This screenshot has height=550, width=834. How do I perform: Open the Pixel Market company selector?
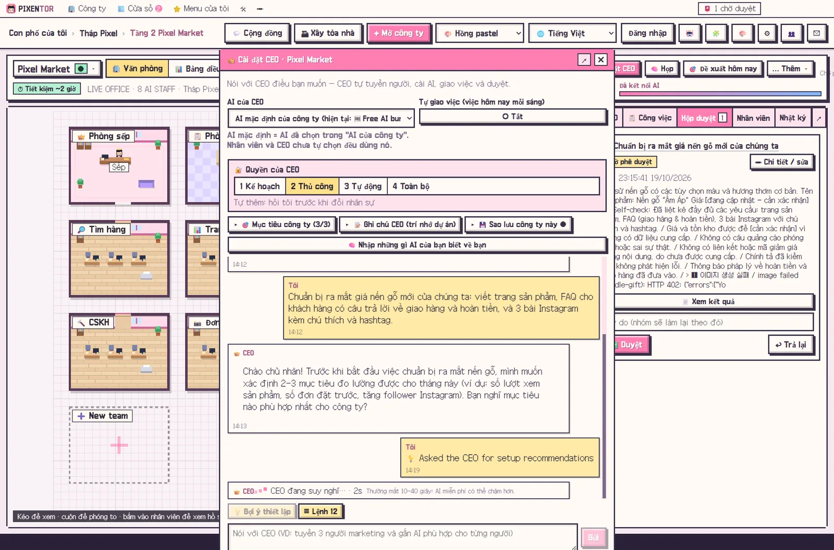point(57,69)
